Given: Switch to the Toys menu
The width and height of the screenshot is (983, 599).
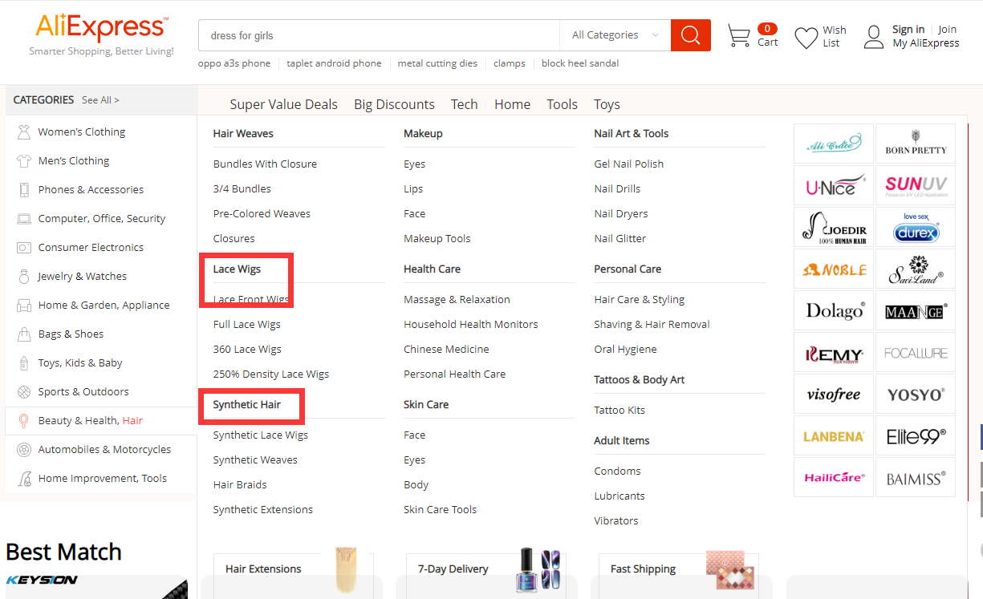Looking at the screenshot, I should [x=607, y=104].
